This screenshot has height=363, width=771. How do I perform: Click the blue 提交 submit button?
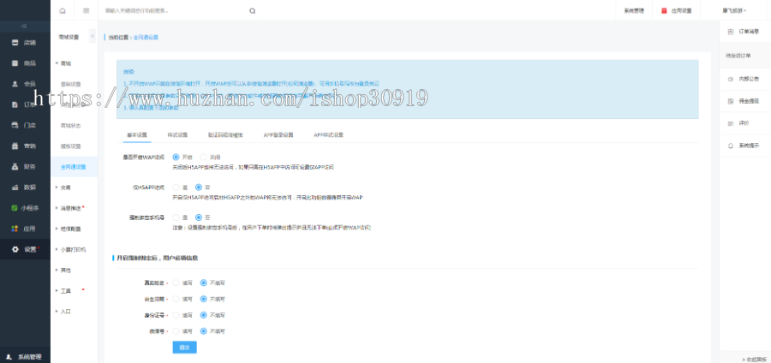[184, 348]
